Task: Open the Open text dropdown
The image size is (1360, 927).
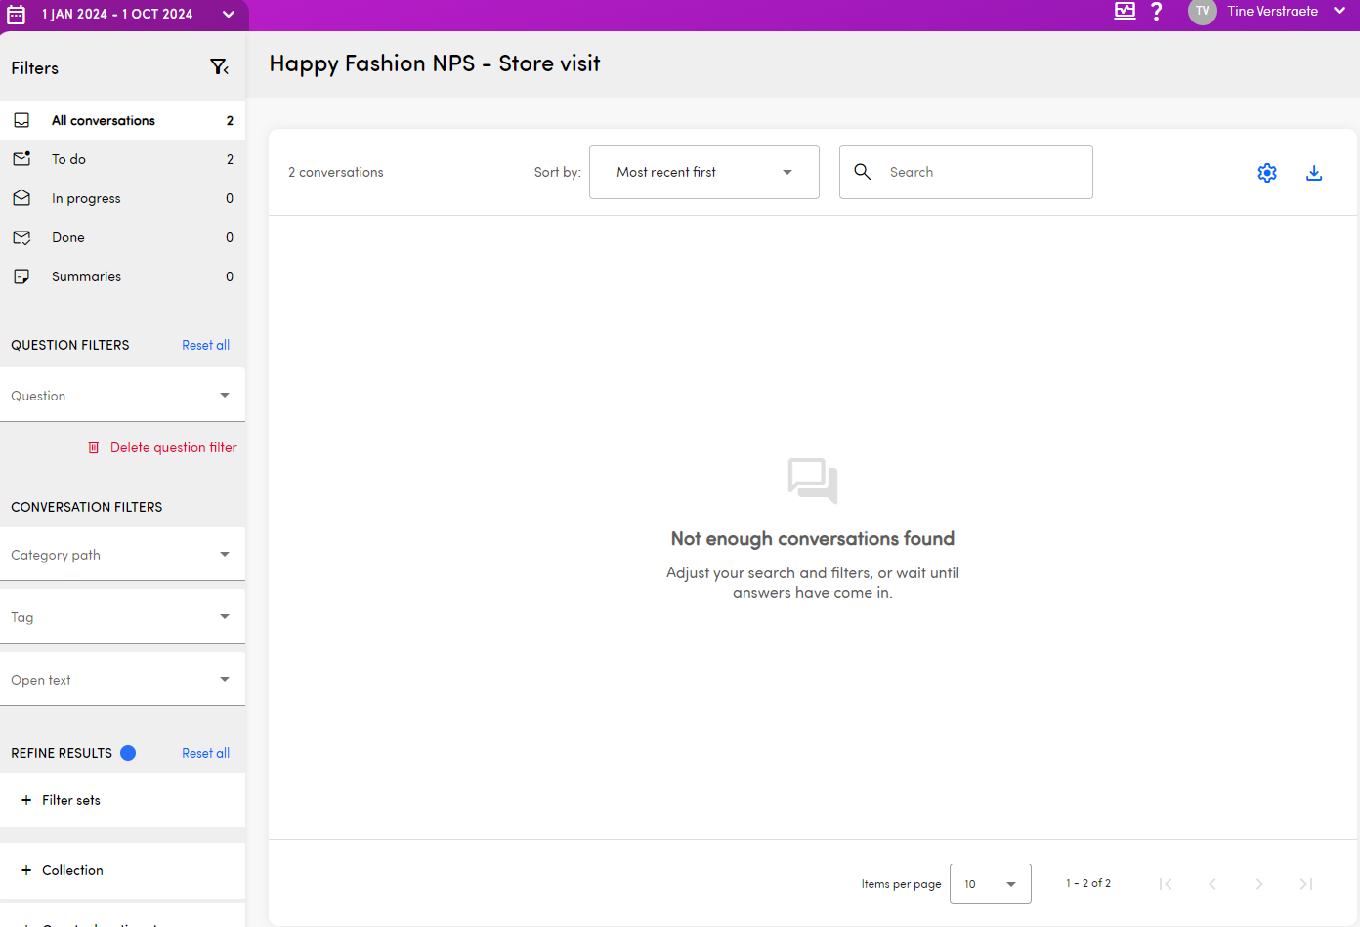Action: (122, 679)
